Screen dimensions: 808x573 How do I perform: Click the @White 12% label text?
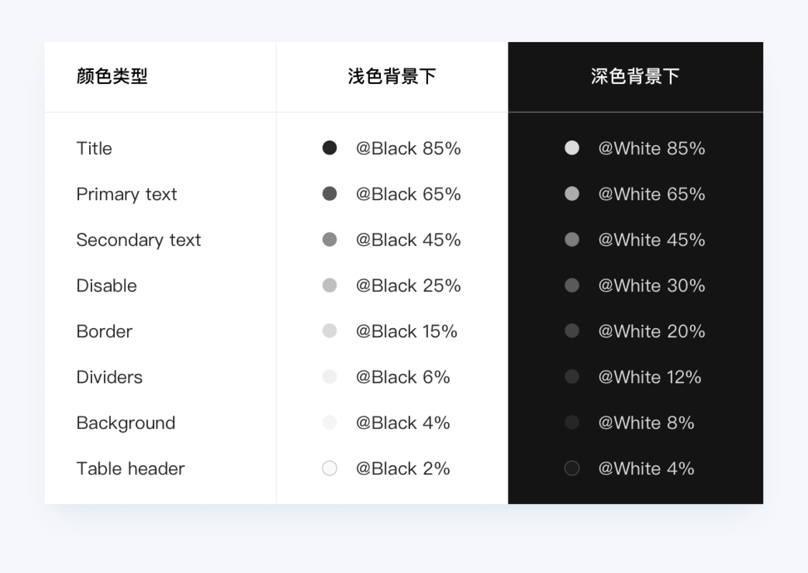coord(650,377)
